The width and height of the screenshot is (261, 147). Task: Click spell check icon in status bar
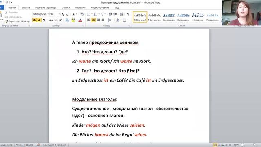38,145
